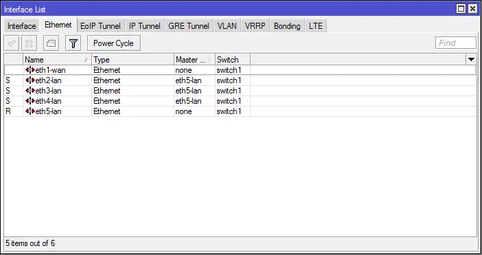482x255 pixels.
Task: Click the R flag of eth5-lan row
Action: [x=8, y=111]
